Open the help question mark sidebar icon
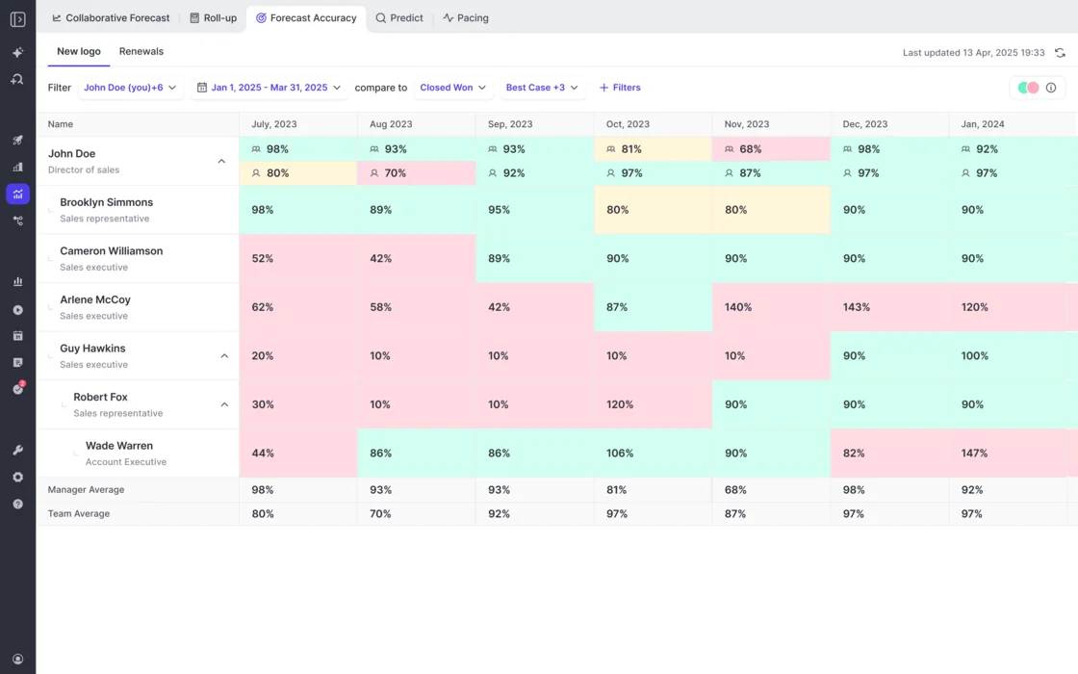Viewport: 1078px width, 674px height. 18,505
